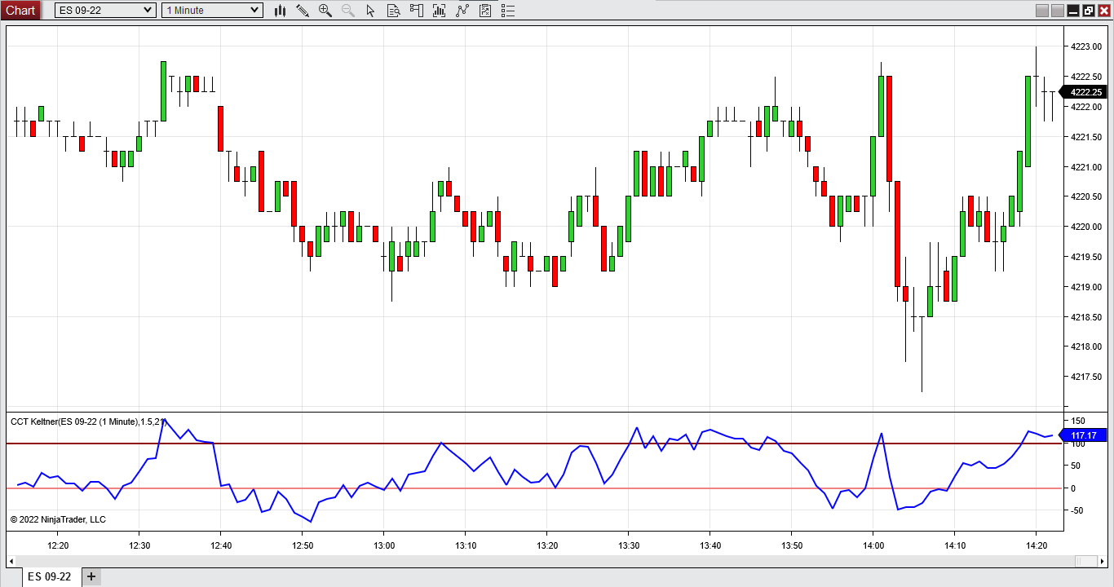Add a new chart tab with plus

point(91,576)
